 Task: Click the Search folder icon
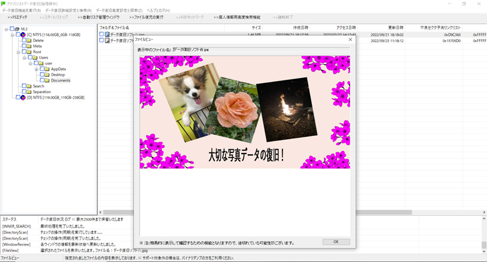29,86
